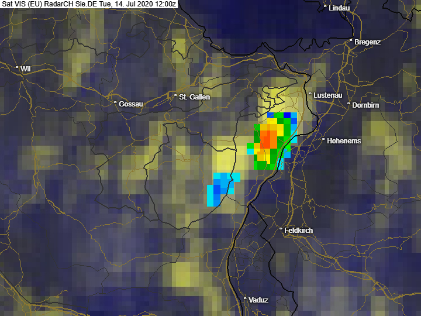
Task: Click the Feldkirch label text
Action: click(x=299, y=231)
